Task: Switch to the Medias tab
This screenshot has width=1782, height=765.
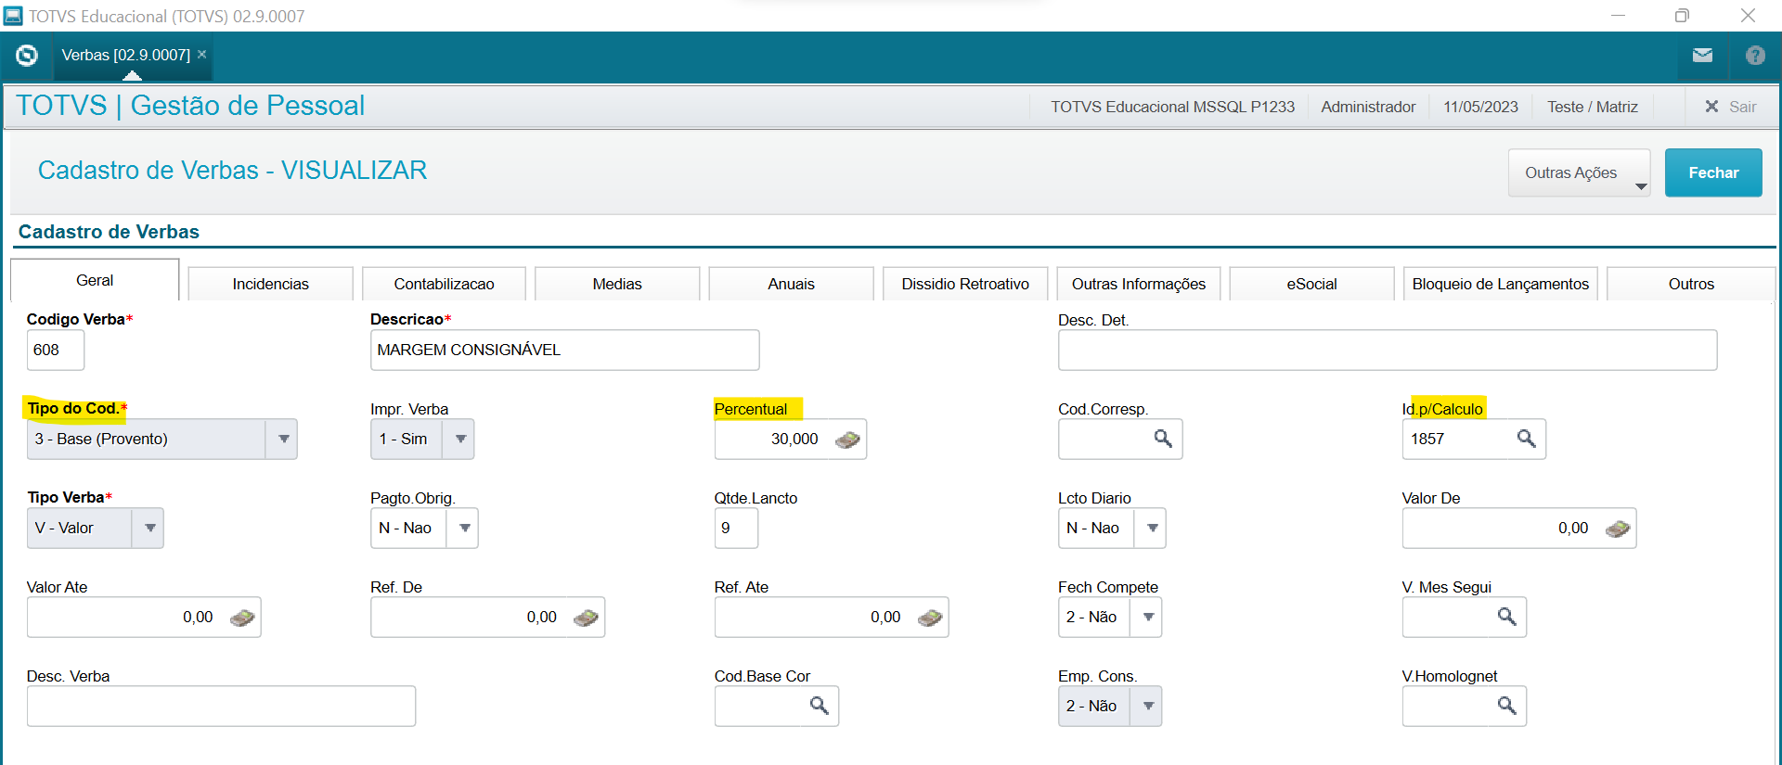Action: 617,284
